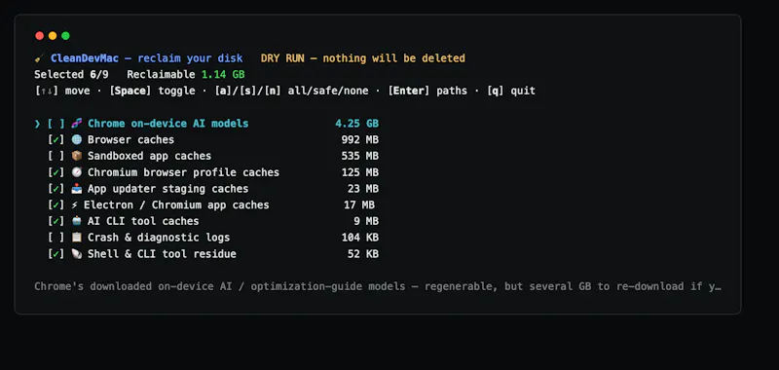
Task: Click the selection cursor arrow on the Chrome row
Action: click(x=37, y=124)
